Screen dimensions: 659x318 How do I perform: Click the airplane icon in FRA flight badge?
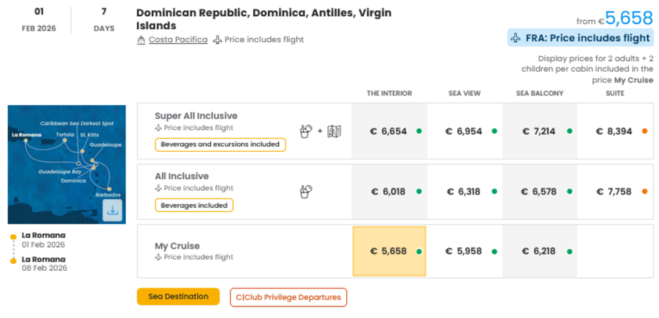pyautogui.click(x=516, y=38)
